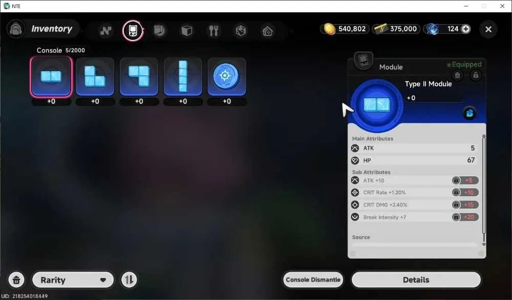Screen dimensions: 512x300
Task: Click the ticket currency icon showing 375,000
Action: [381, 29]
